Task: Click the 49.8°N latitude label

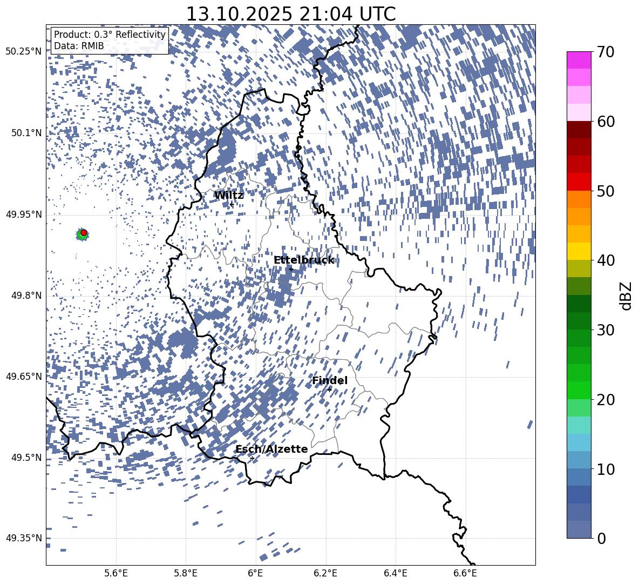Action: (26, 296)
